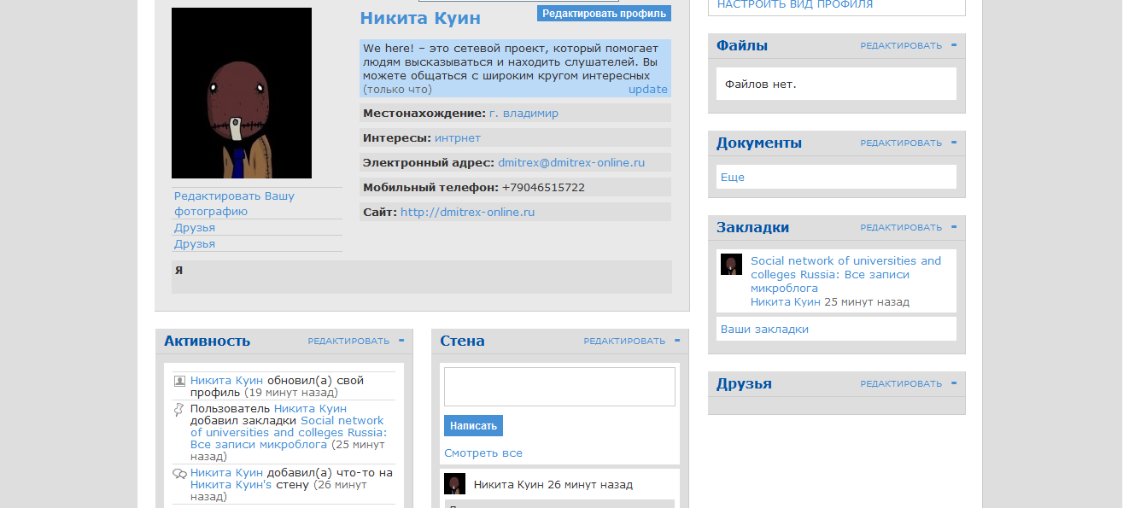Click the Стена widget title
Screen dimensions: 1123x508
[x=462, y=342]
